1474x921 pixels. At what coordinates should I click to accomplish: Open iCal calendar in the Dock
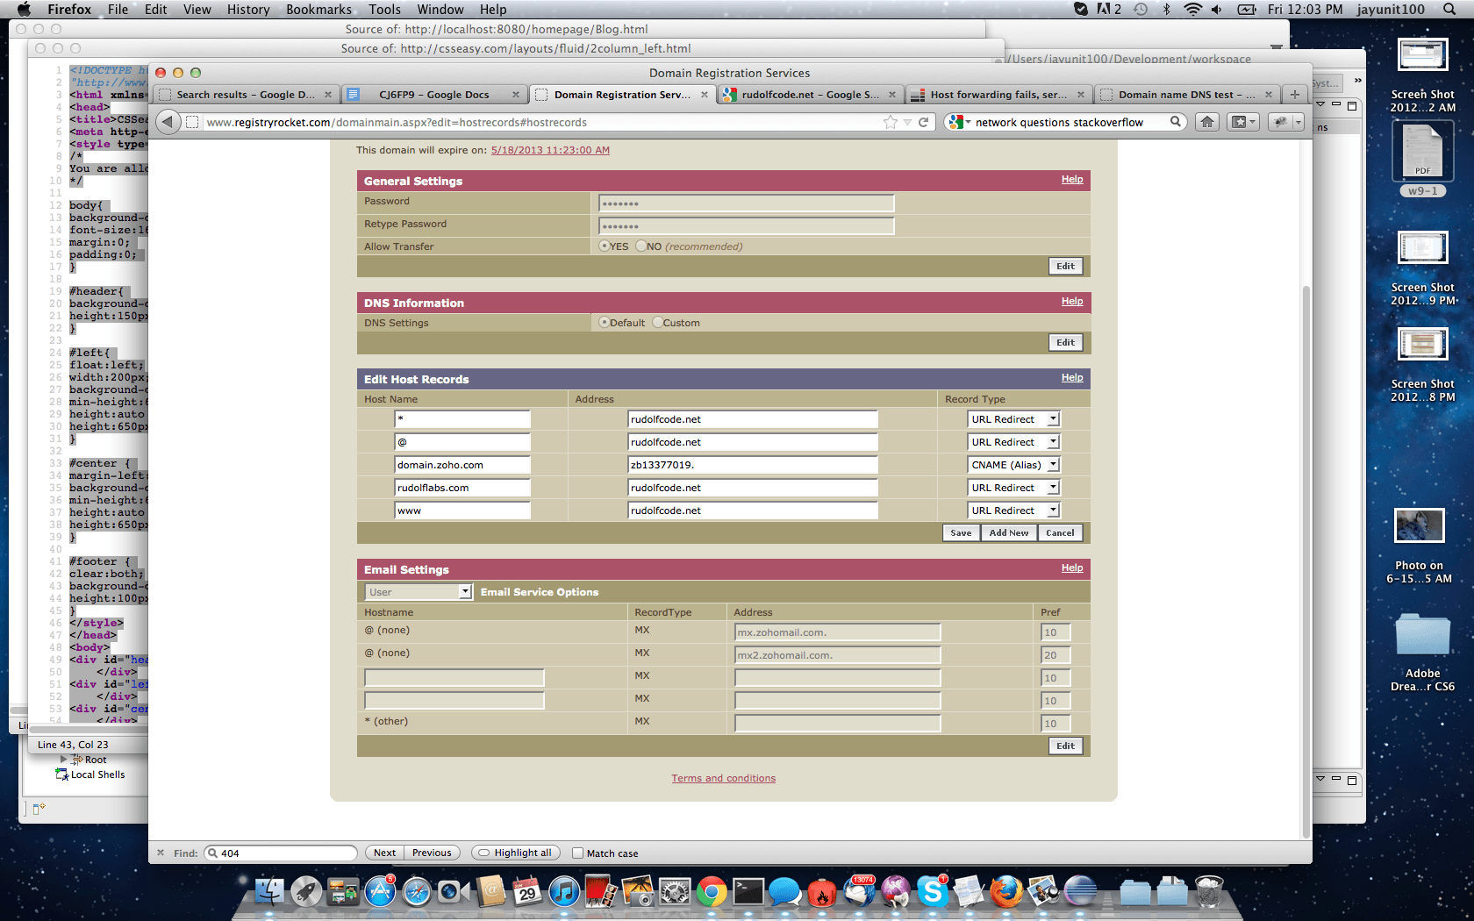[527, 892]
